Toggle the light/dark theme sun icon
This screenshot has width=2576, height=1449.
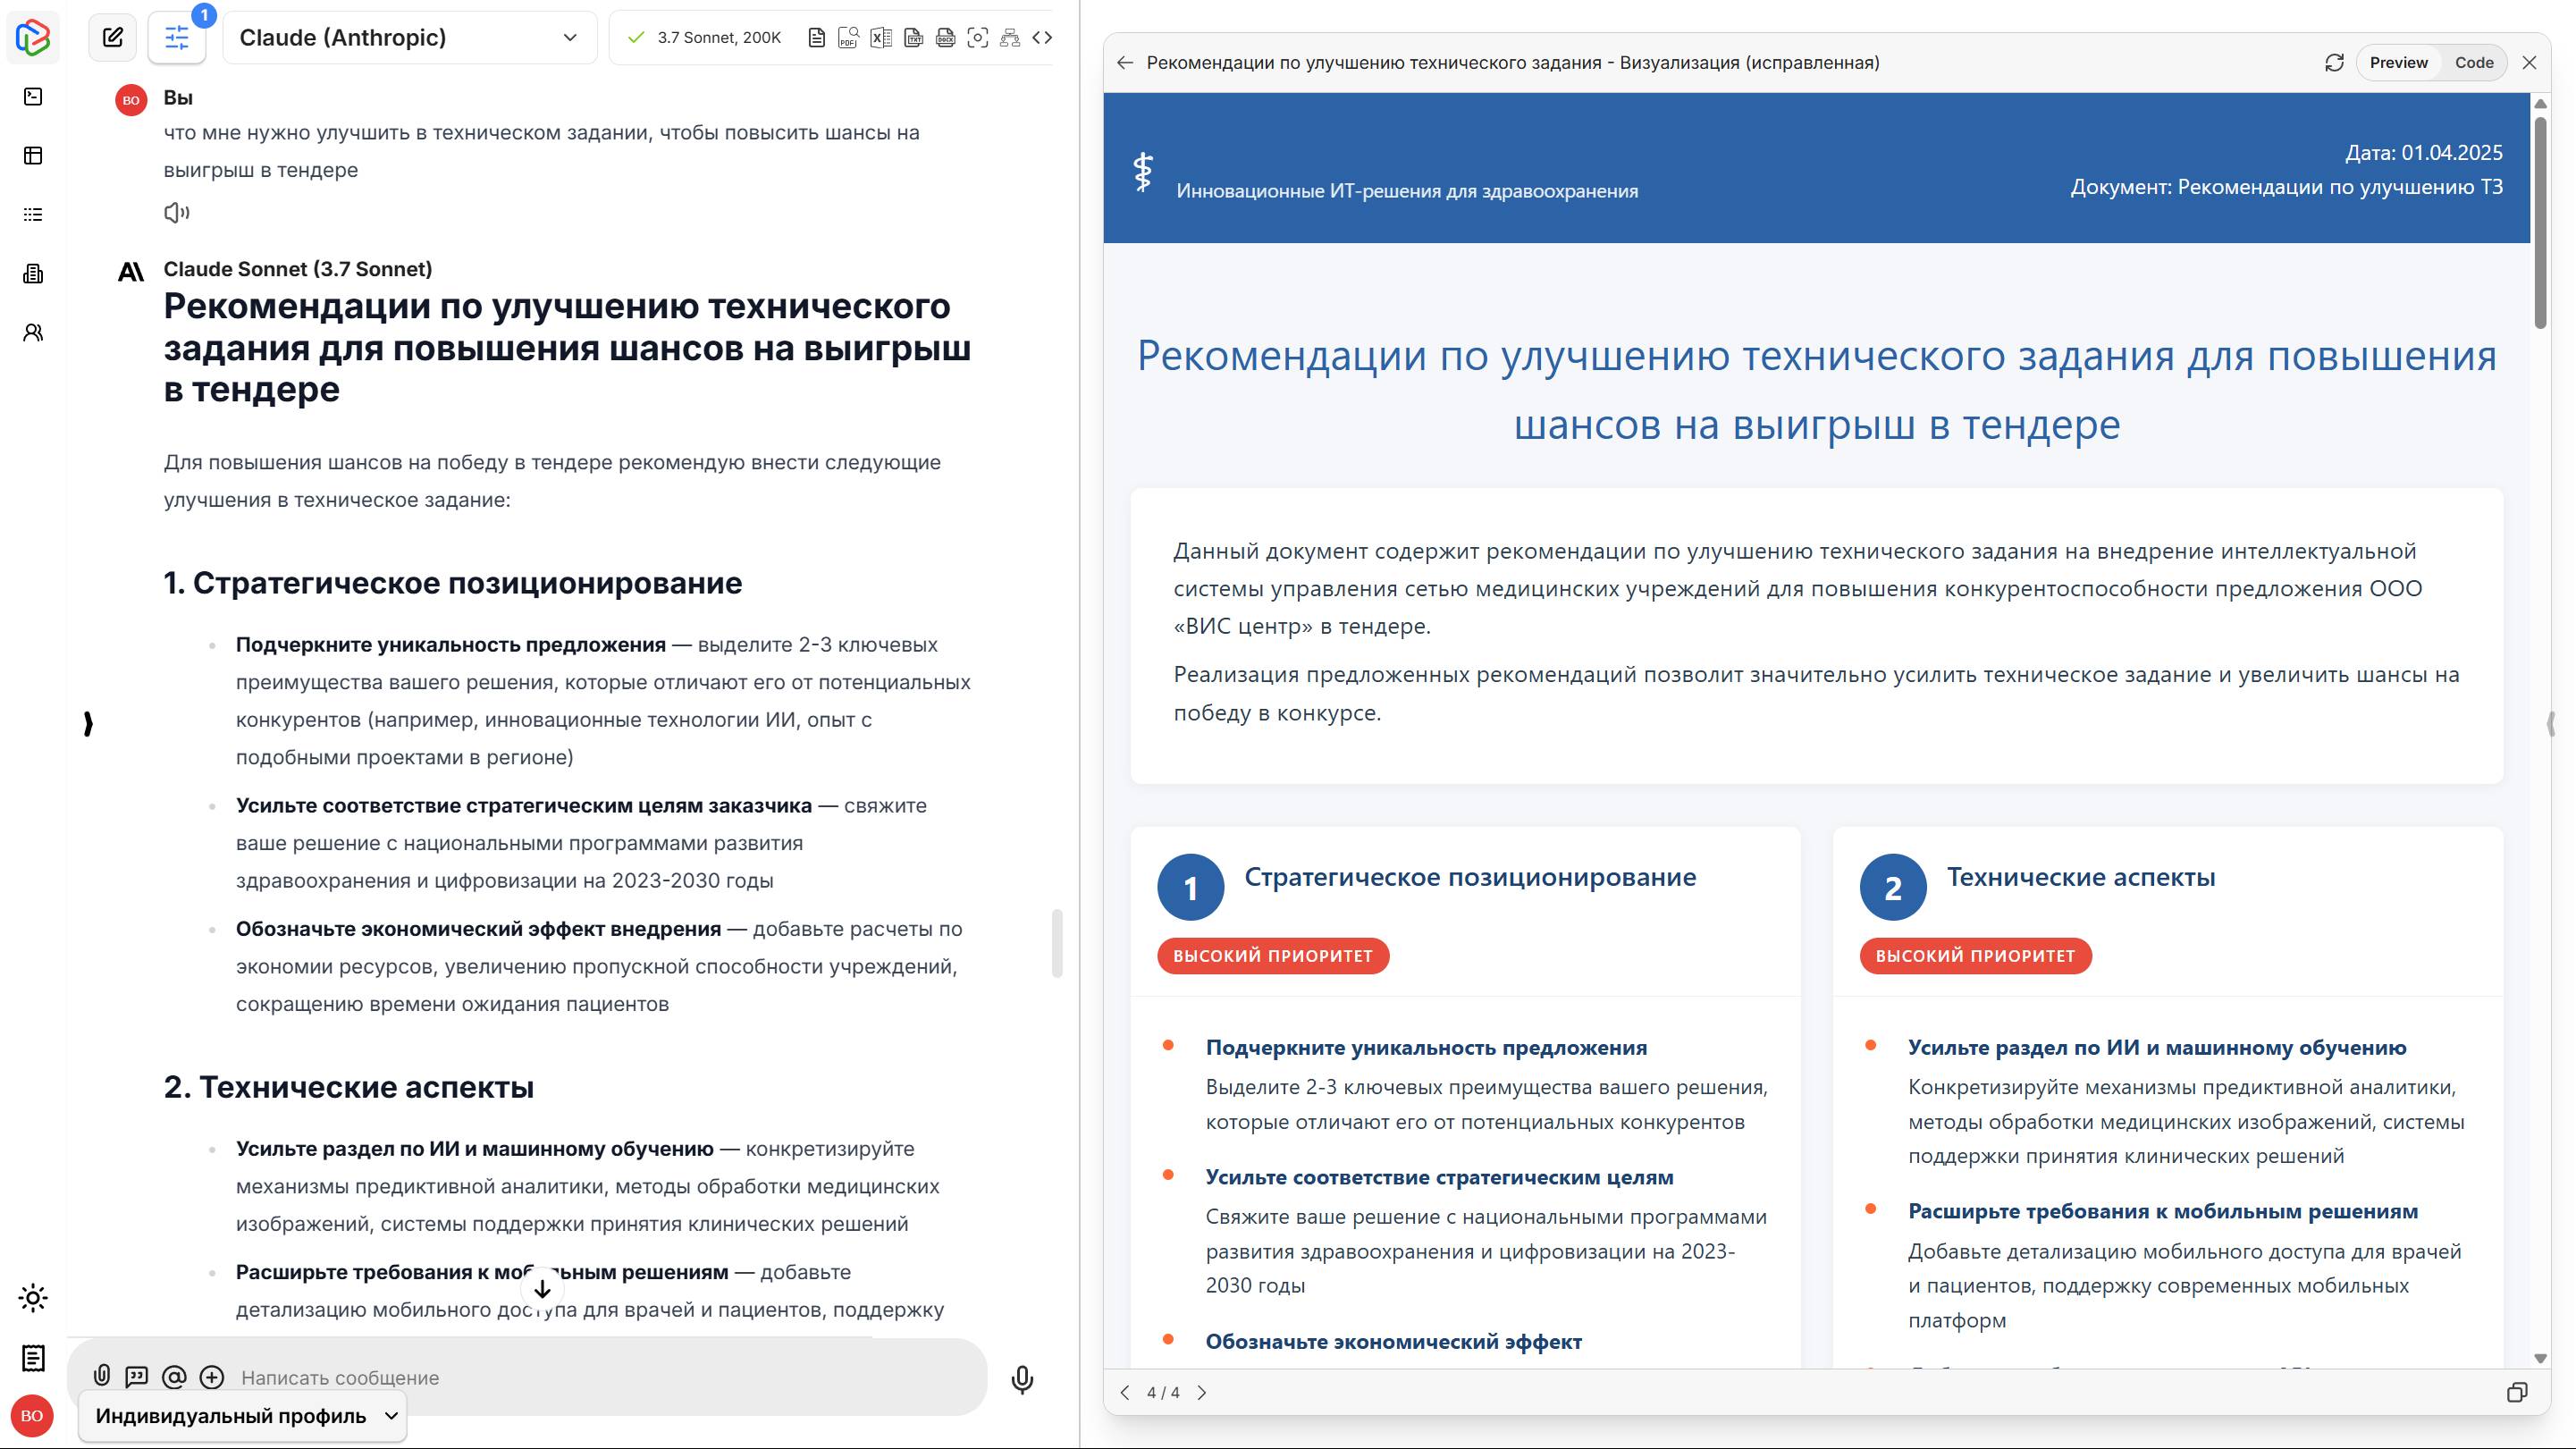(x=33, y=1298)
